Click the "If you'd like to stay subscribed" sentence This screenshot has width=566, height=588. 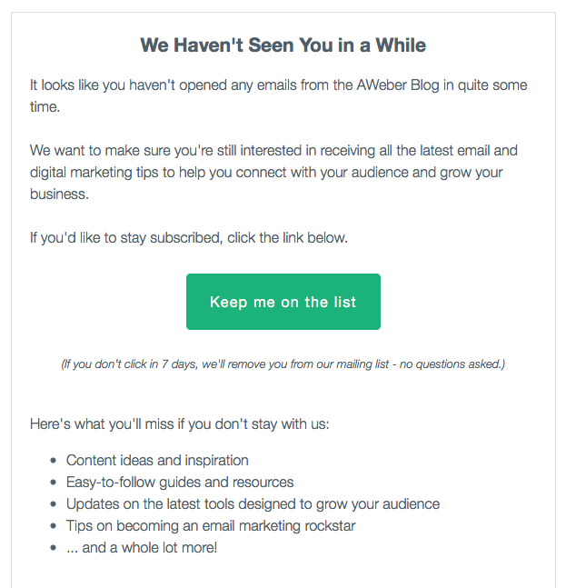[x=189, y=238]
